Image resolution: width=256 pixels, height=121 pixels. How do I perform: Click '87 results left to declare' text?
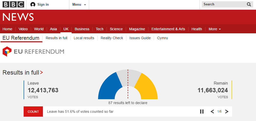pos(128,103)
